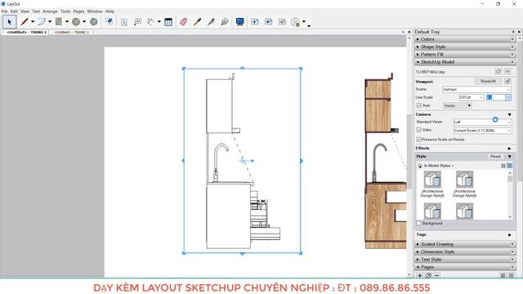The image size is (523, 294).
Task: Select the Rectangle tool
Action: tap(59, 22)
